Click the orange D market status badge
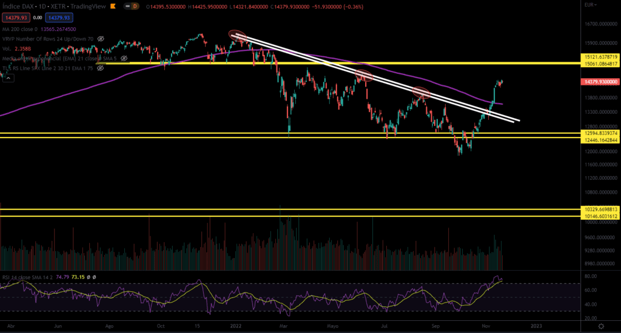The image size is (621, 333). [x=135, y=6]
